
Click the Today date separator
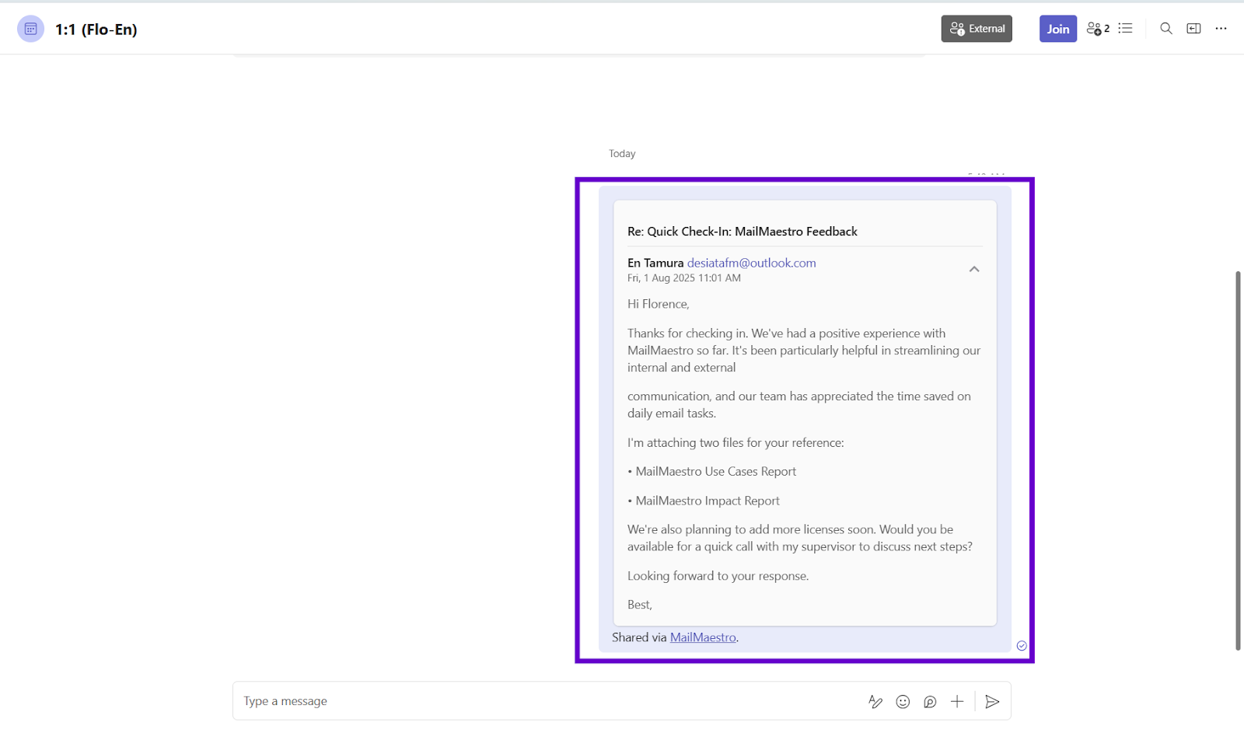click(x=622, y=154)
